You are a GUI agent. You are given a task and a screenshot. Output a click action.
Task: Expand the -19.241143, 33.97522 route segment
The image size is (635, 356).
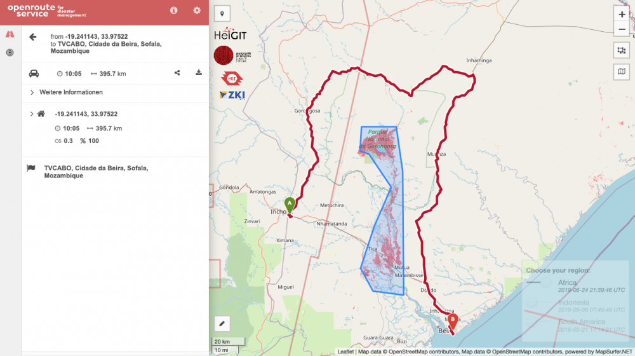[32, 114]
